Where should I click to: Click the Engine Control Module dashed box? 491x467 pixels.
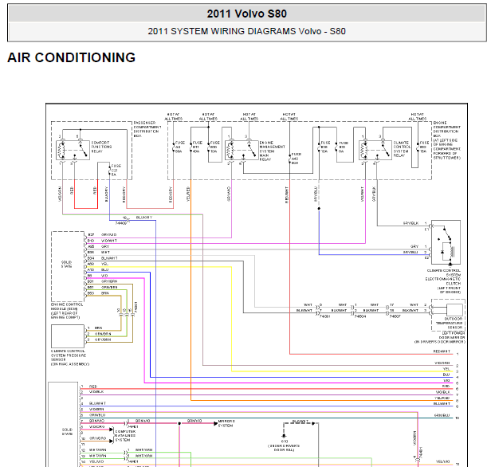(x=68, y=266)
